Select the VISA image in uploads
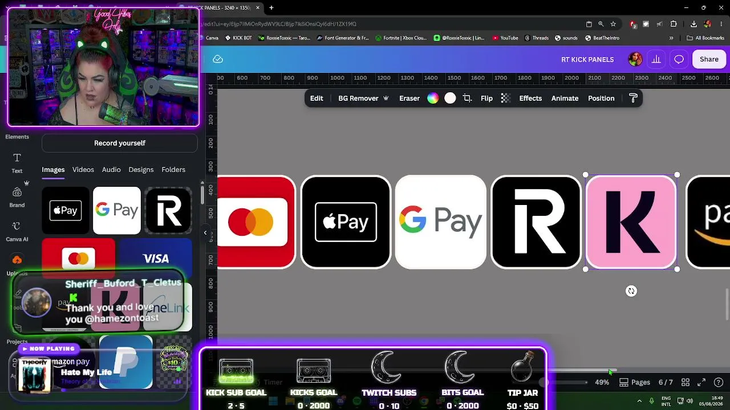Viewport: 730px width, 410px height. (x=156, y=259)
